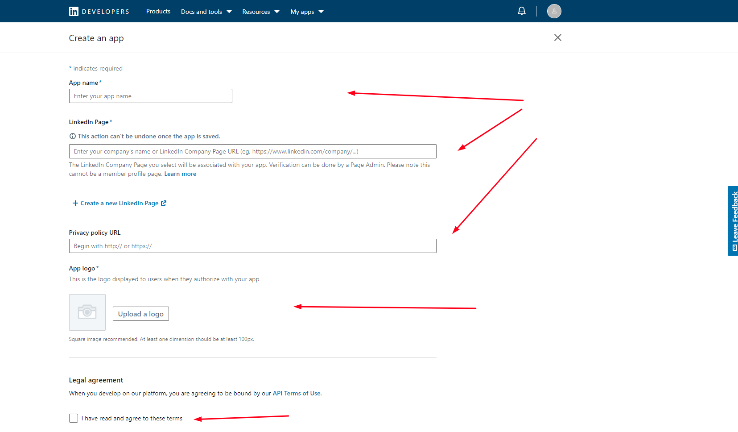This screenshot has width=738, height=432.
Task: Expand the Resources dropdown menu
Action: click(260, 12)
